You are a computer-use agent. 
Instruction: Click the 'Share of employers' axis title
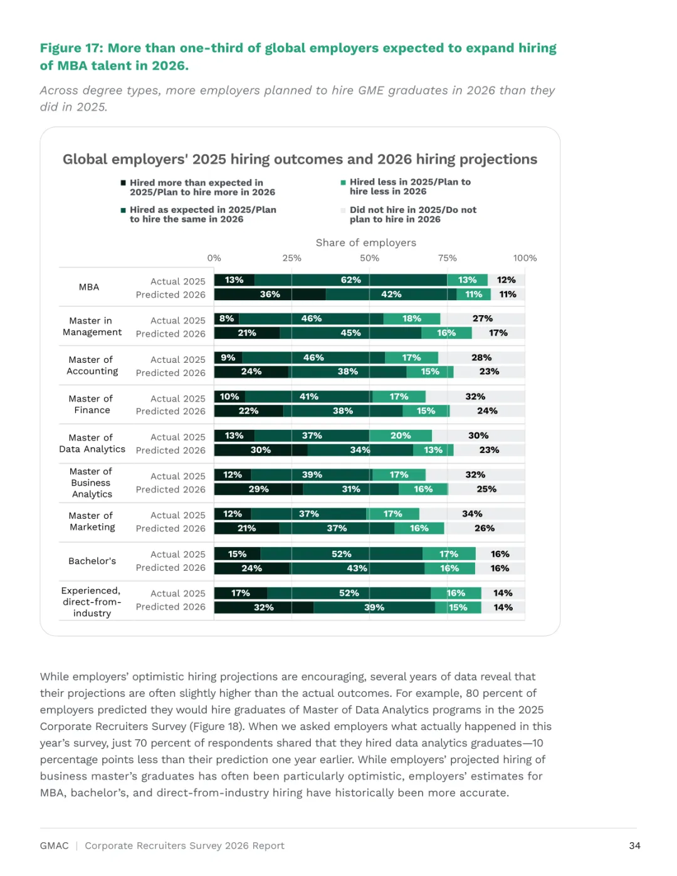point(366,242)
